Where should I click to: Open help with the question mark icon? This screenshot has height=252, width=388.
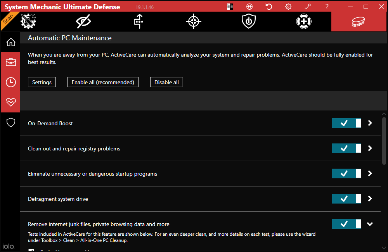tap(327, 7)
